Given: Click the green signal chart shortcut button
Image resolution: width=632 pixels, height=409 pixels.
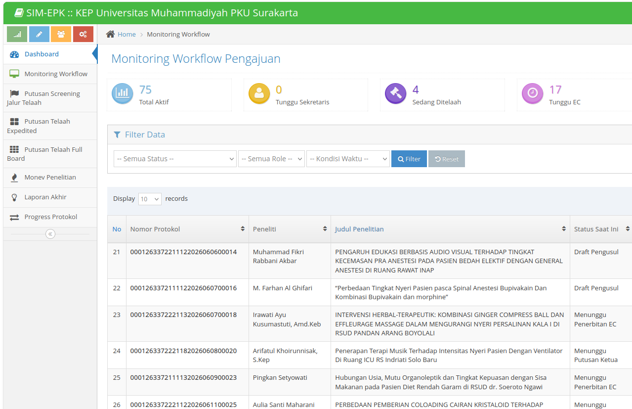Looking at the screenshot, I should [x=17, y=34].
